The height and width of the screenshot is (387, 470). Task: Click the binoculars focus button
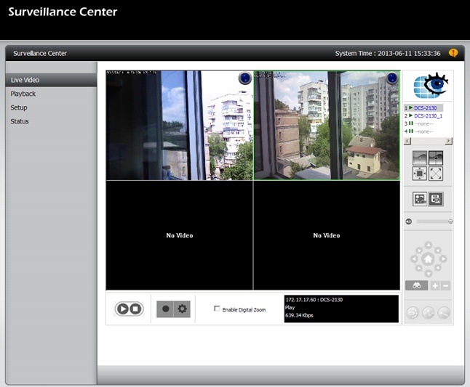(416, 285)
